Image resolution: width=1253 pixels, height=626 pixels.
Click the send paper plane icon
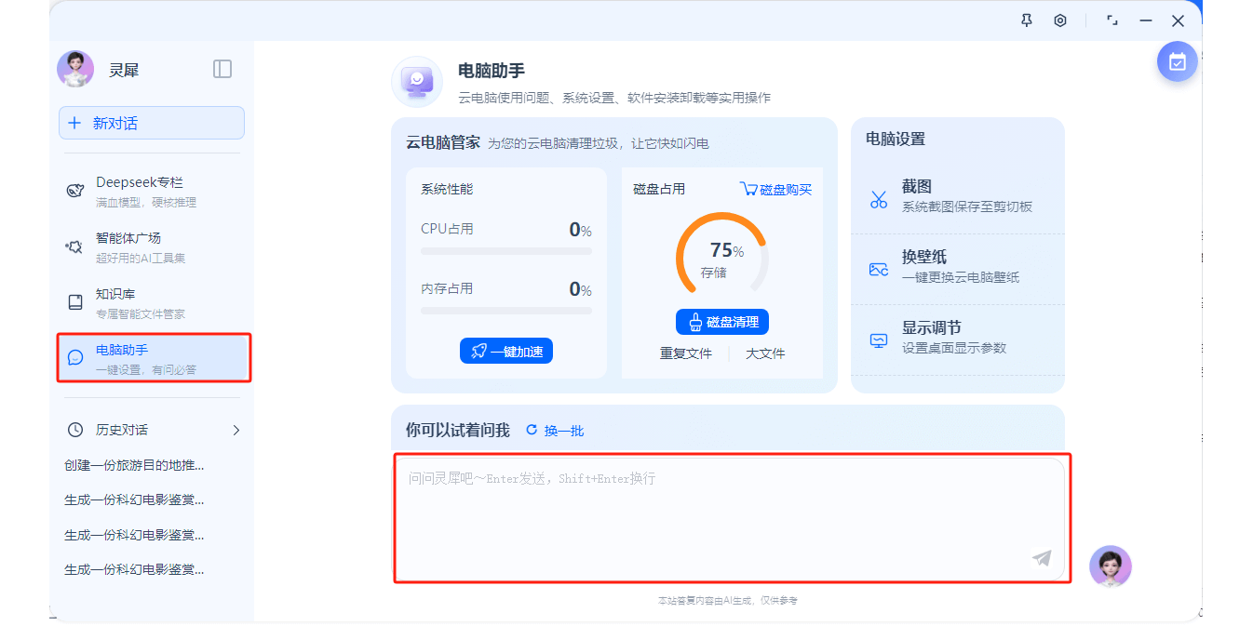1041,558
